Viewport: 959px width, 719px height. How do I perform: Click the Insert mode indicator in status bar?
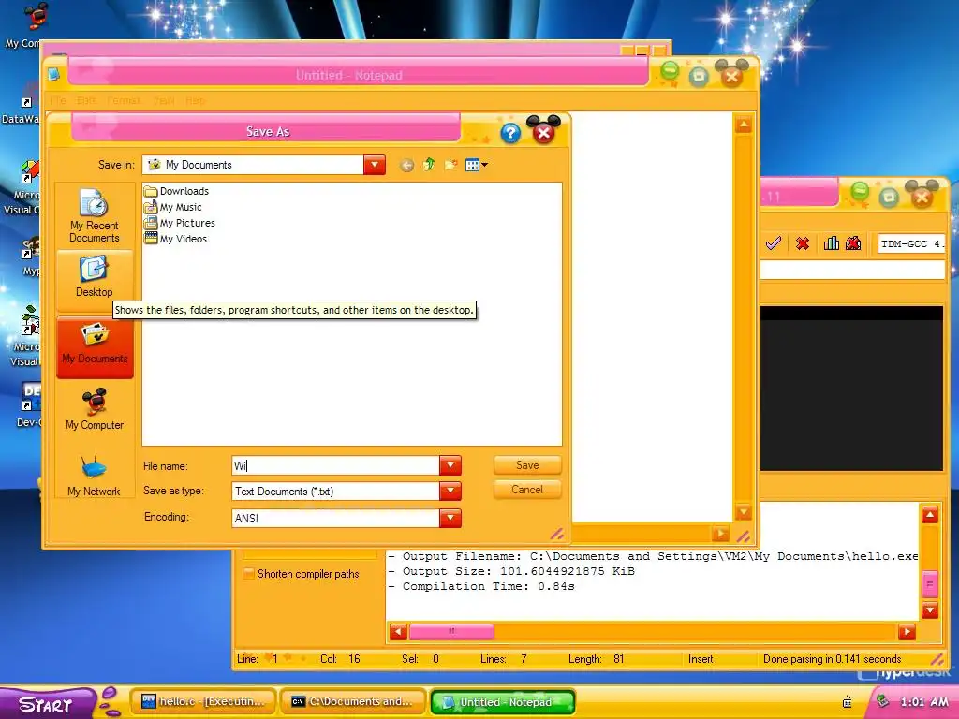701,659
